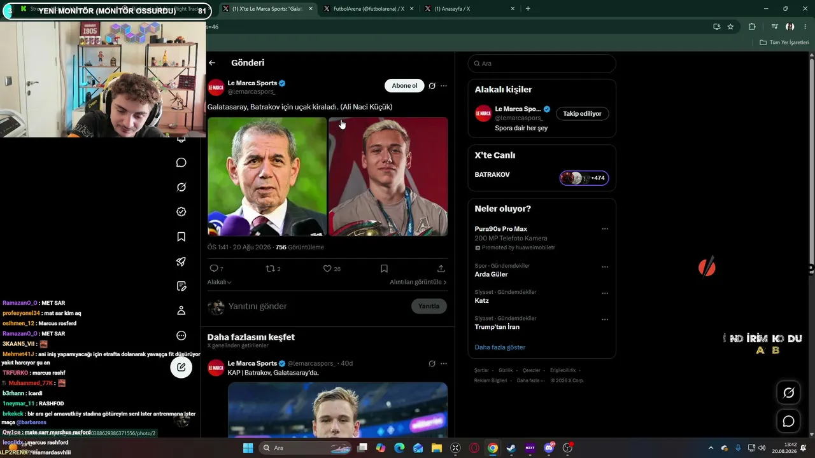Open Grok from the X left sidebar

181,187
